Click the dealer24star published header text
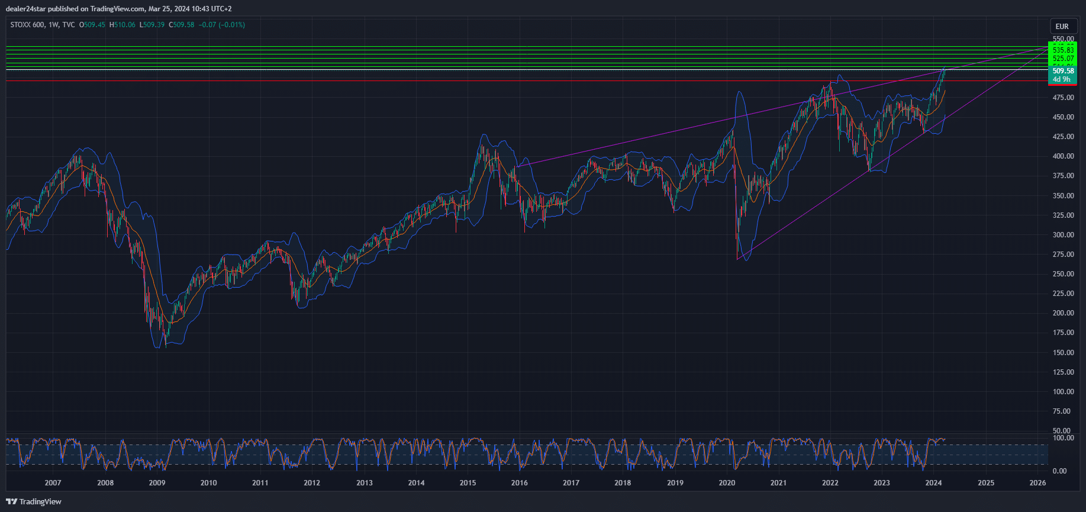This screenshot has height=512, width=1086. click(118, 9)
